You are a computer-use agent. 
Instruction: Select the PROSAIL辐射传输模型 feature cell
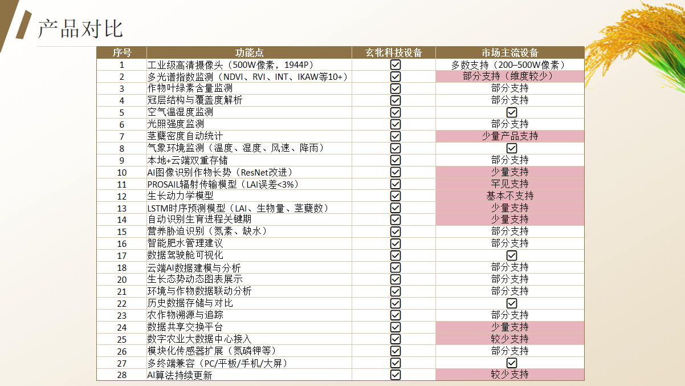click(x=249, y=184)
